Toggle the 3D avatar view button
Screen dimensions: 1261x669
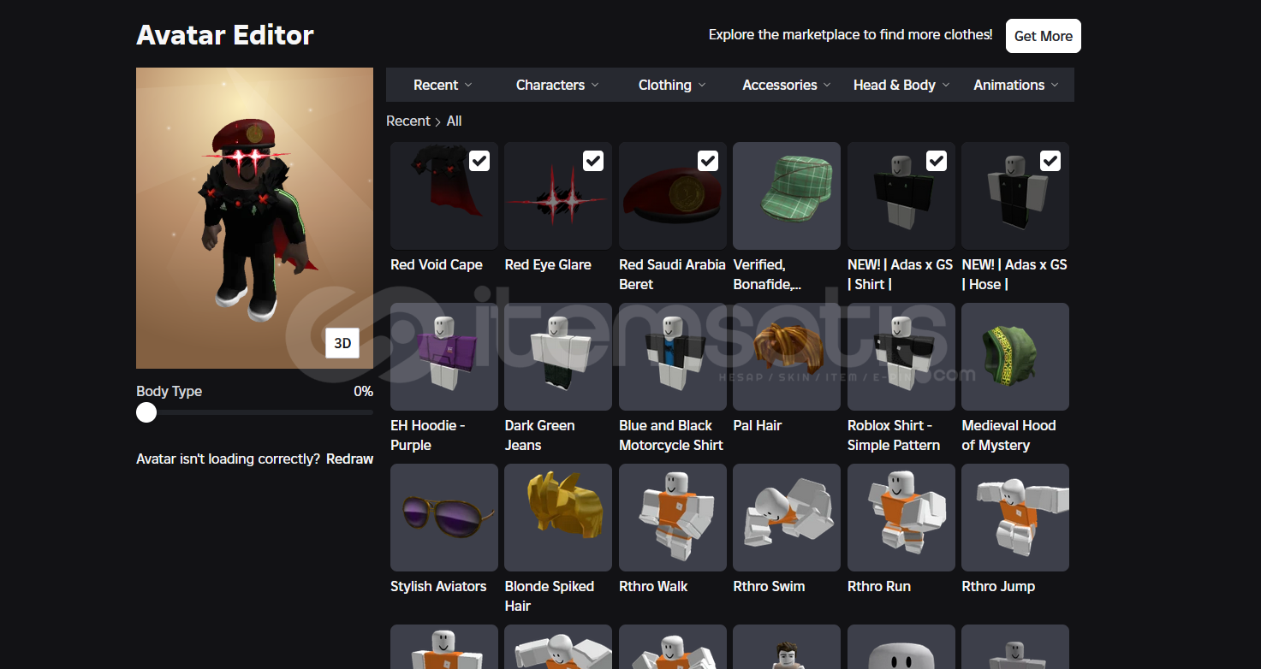coord(342,343)
